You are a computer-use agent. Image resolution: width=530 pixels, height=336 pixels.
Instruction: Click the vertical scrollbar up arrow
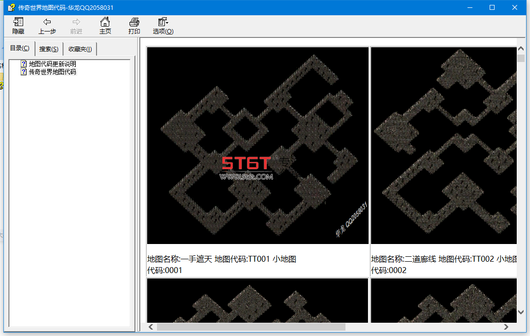(x=521, y=49)
